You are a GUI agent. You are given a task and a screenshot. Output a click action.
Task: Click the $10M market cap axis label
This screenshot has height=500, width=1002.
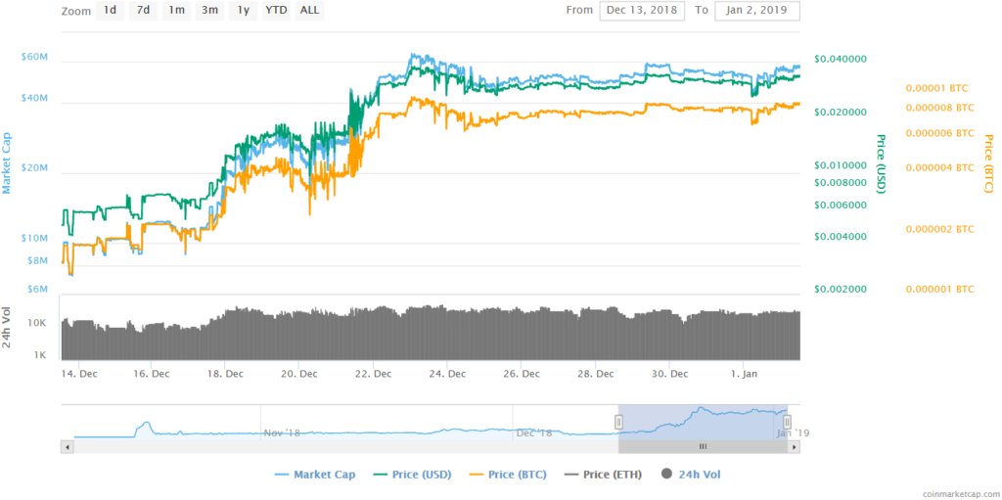[34, 238]
